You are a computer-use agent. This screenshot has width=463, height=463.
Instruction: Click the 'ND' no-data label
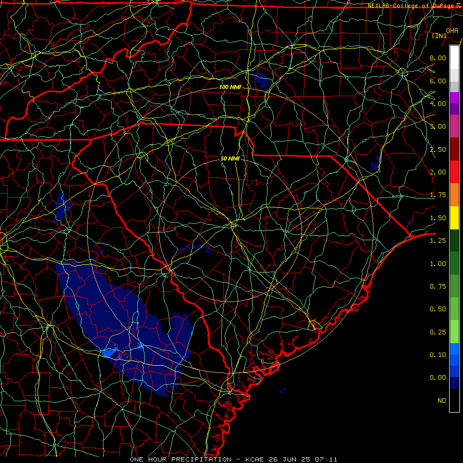click(x=442, y=401)
